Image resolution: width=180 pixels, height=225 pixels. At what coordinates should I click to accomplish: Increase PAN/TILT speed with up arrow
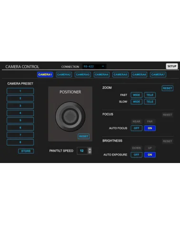pyautogui.click(x=90, y=149)
